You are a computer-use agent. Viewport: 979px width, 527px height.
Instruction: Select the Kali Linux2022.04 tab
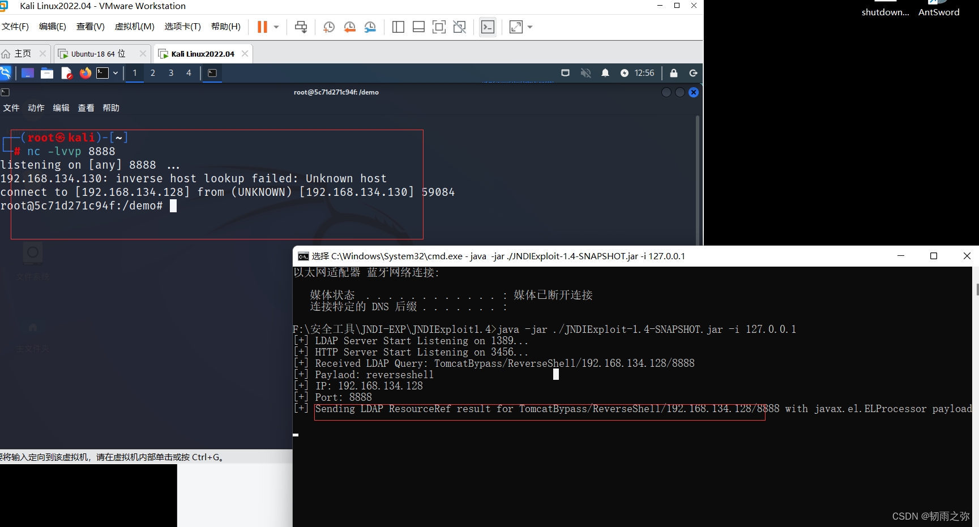[203, 54]
